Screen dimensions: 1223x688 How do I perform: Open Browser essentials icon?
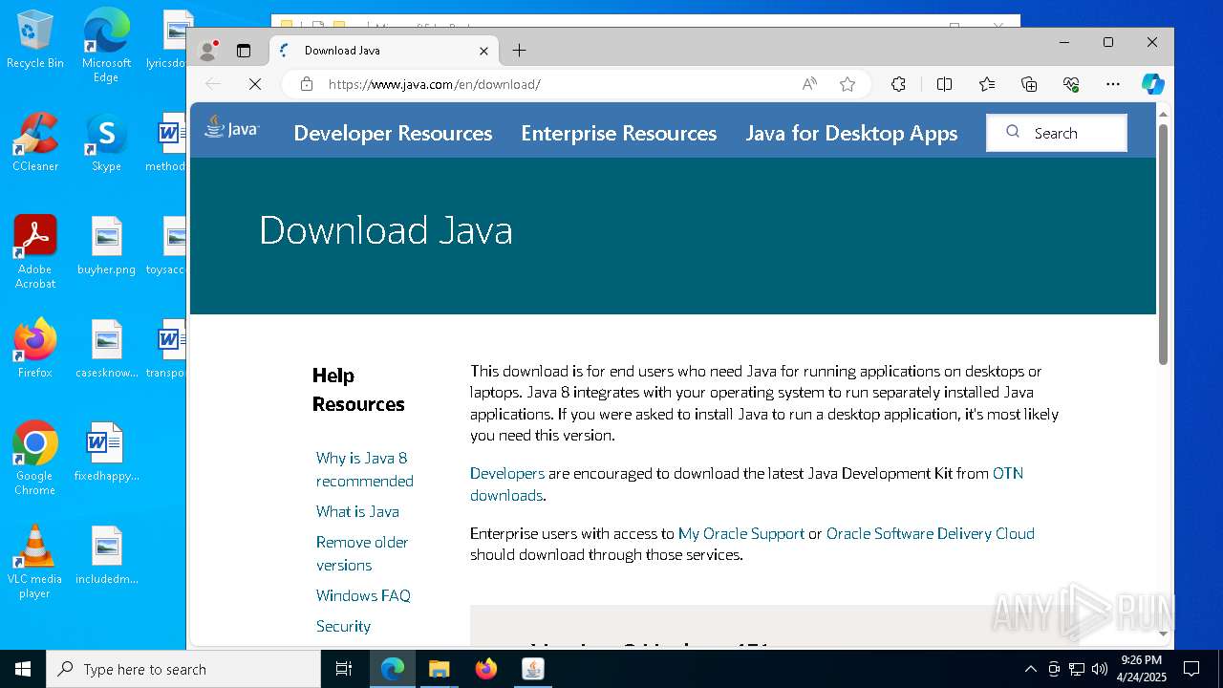[1071, 84]
